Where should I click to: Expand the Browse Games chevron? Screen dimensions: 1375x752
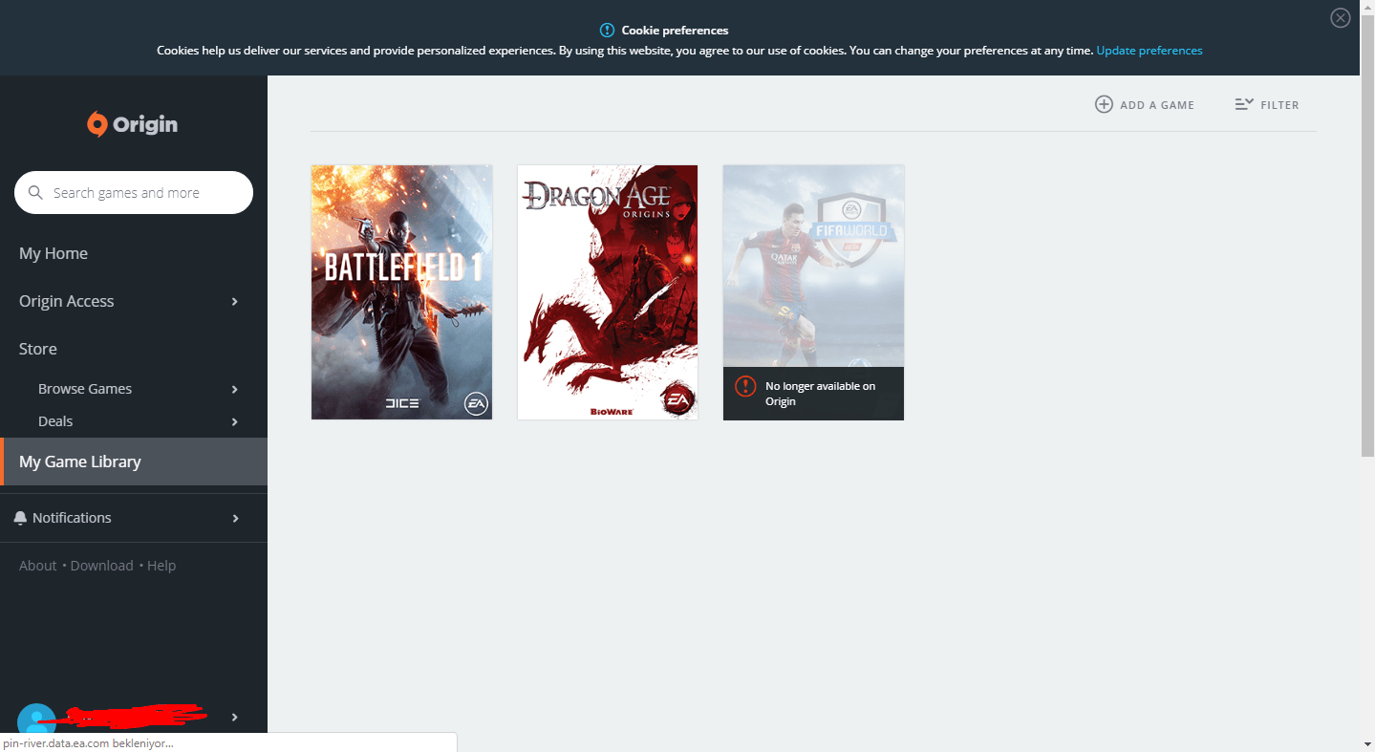coord(235,390)
